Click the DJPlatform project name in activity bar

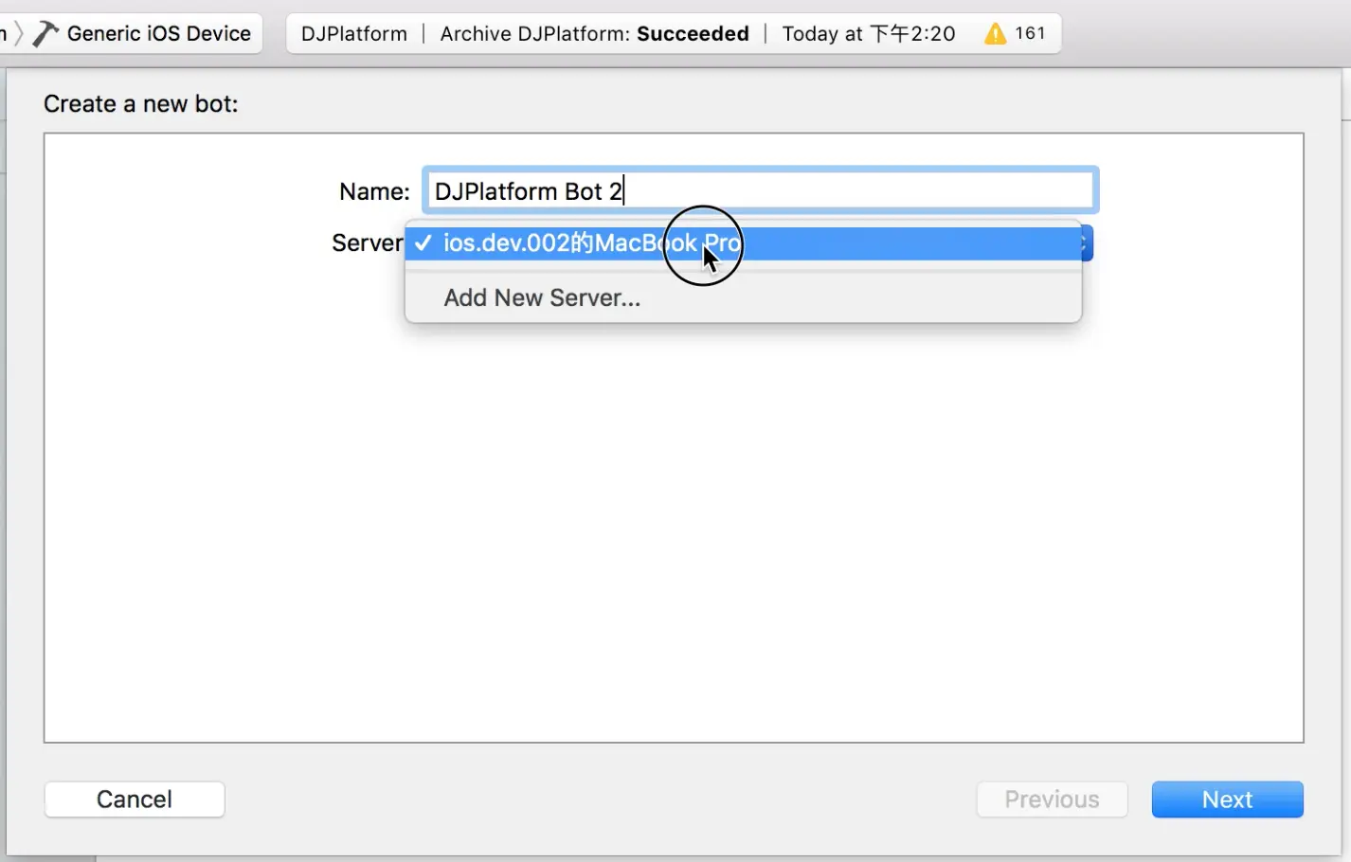click(x=354, y=33)
